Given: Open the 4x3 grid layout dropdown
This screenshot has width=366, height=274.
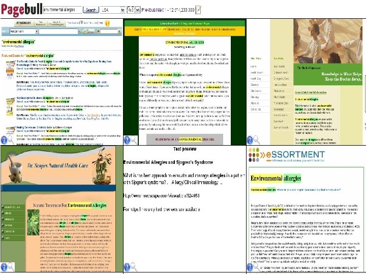Looking at the screenshot, I should coord(134,10).
